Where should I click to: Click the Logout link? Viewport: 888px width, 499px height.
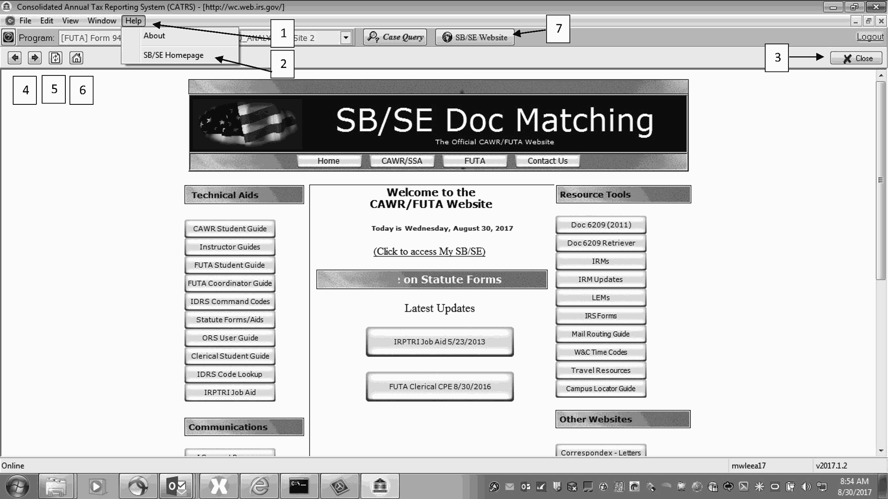(870, 37)
